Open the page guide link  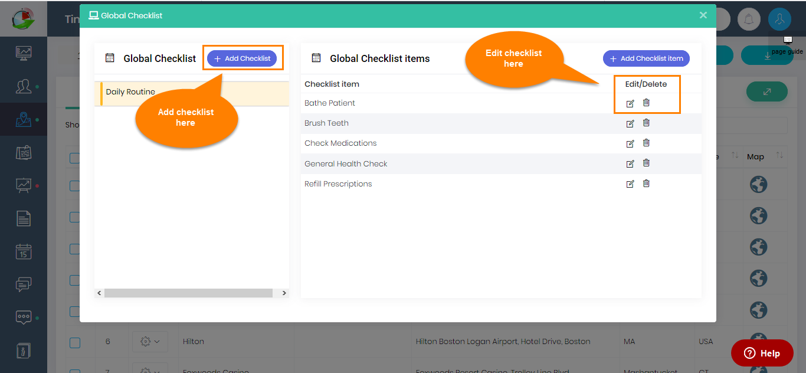787,47
